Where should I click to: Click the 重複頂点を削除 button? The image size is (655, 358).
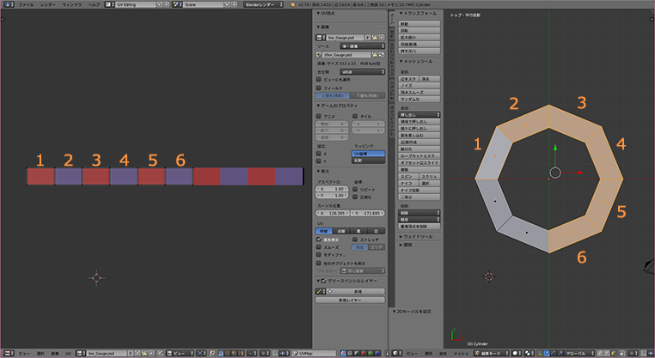[419, 226]
